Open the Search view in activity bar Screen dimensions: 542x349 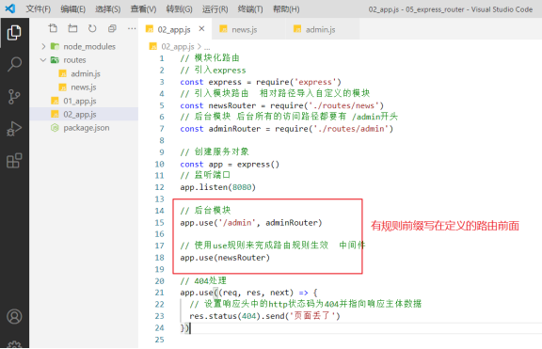click(14, 64)
